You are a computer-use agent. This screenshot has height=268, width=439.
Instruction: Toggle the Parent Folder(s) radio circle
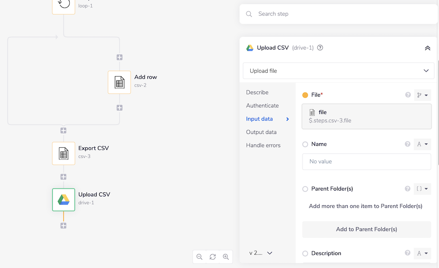point(305,189)
